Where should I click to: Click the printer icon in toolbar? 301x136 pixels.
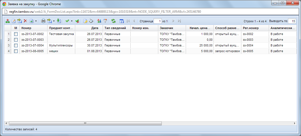pyautogui.click(x=43, y=21)
